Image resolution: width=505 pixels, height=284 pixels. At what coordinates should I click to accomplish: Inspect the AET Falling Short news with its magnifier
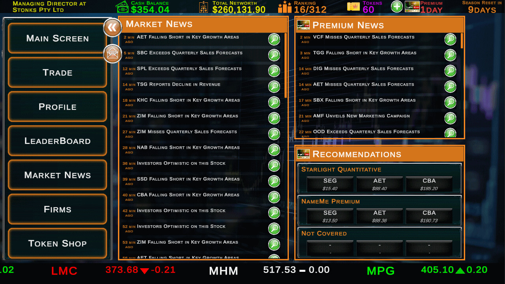click(x=274, y=39)
